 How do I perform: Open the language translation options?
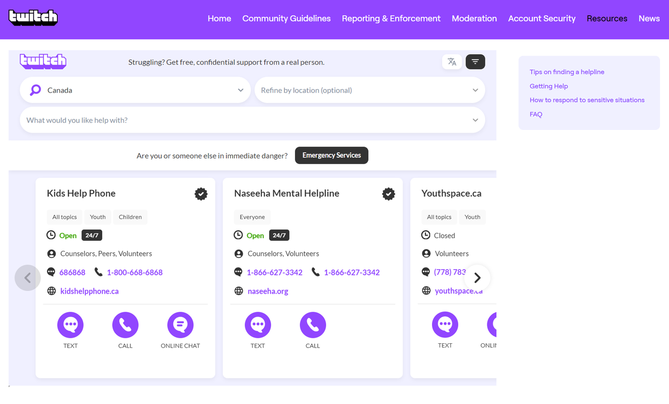[452, 62]
